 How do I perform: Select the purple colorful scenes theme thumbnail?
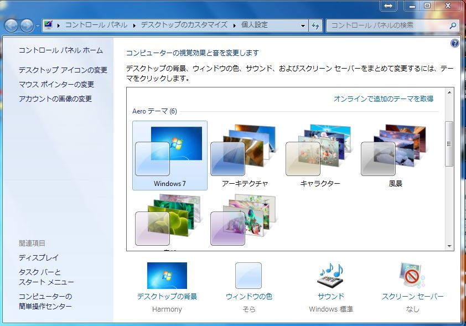click(245, 221)
